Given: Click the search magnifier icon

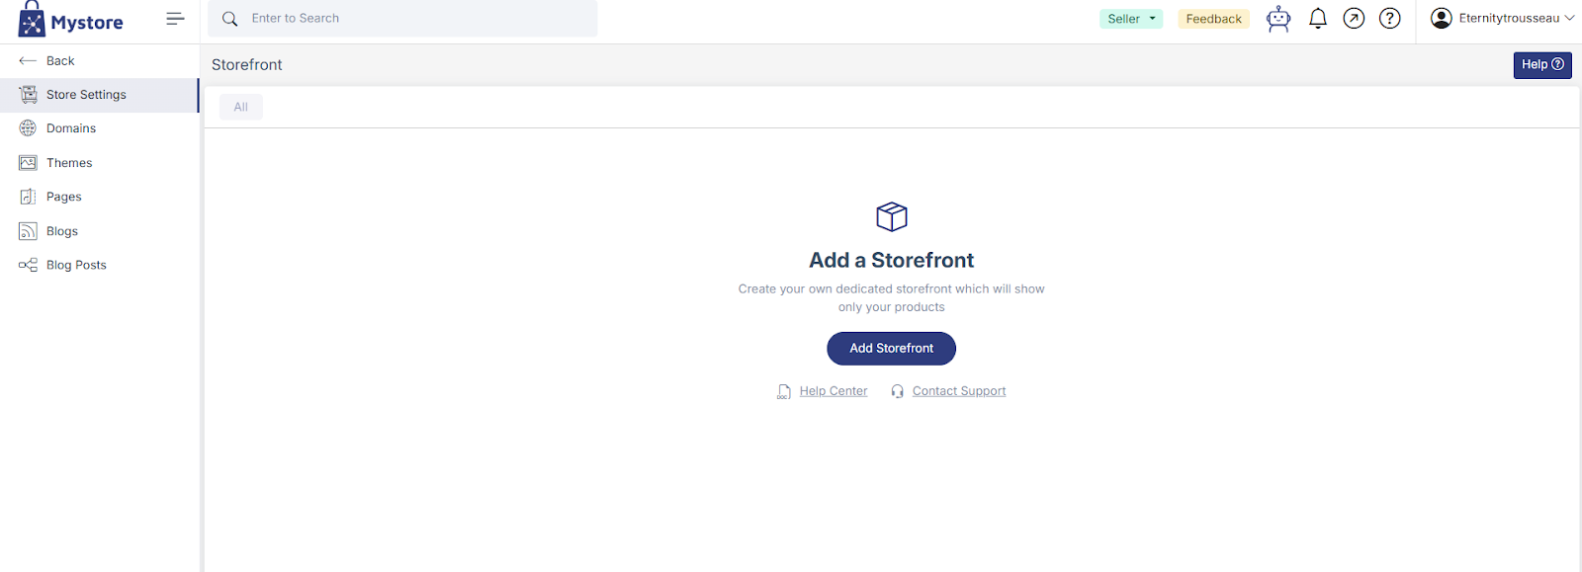Looking at the screenshot, I should (x=230, y=19).
